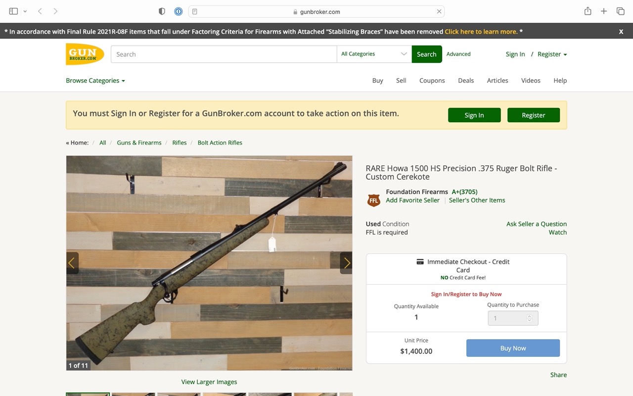
Task: Open the Help menu item
Action: click(560, 81)
